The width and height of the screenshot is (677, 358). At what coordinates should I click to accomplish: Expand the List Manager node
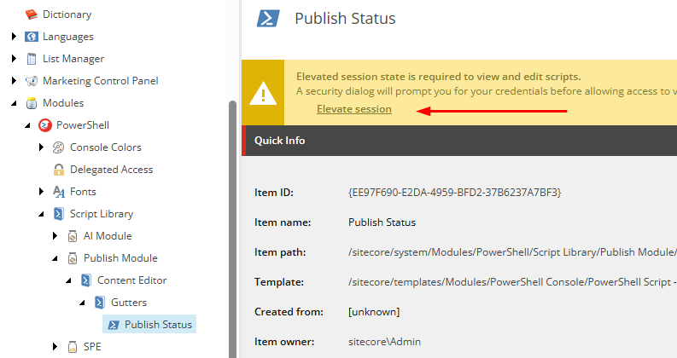[14, 58]
